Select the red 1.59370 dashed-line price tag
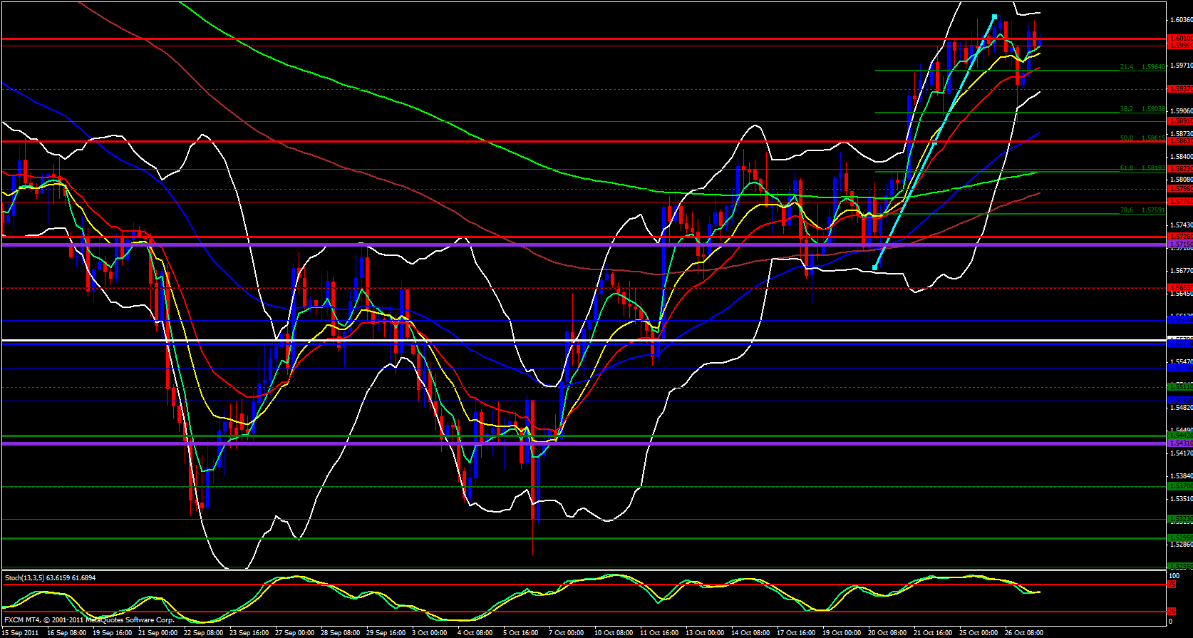This screenshot has width=1193, height=638. (x=1179, y=89)
